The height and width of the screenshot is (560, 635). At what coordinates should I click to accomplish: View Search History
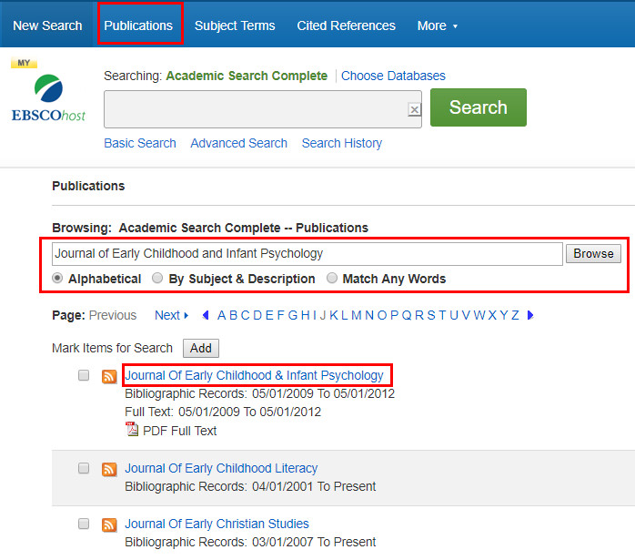[x=342, y=143]
